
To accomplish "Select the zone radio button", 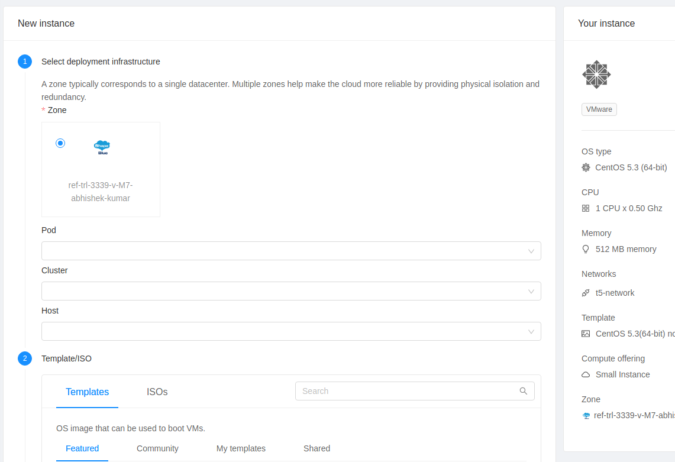I will point(60,143).
